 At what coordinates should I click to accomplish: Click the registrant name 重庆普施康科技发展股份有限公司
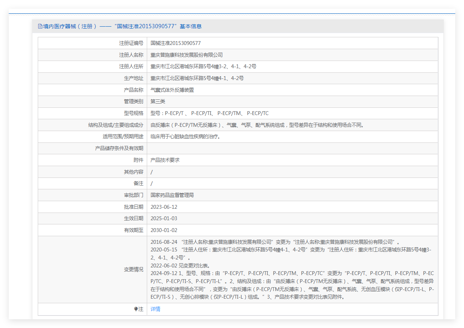[x=187, y=55]
